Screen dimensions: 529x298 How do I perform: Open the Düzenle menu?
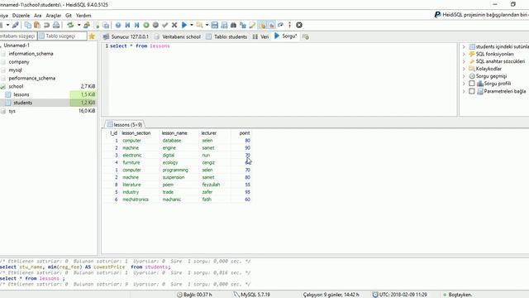tap(21, 16)
